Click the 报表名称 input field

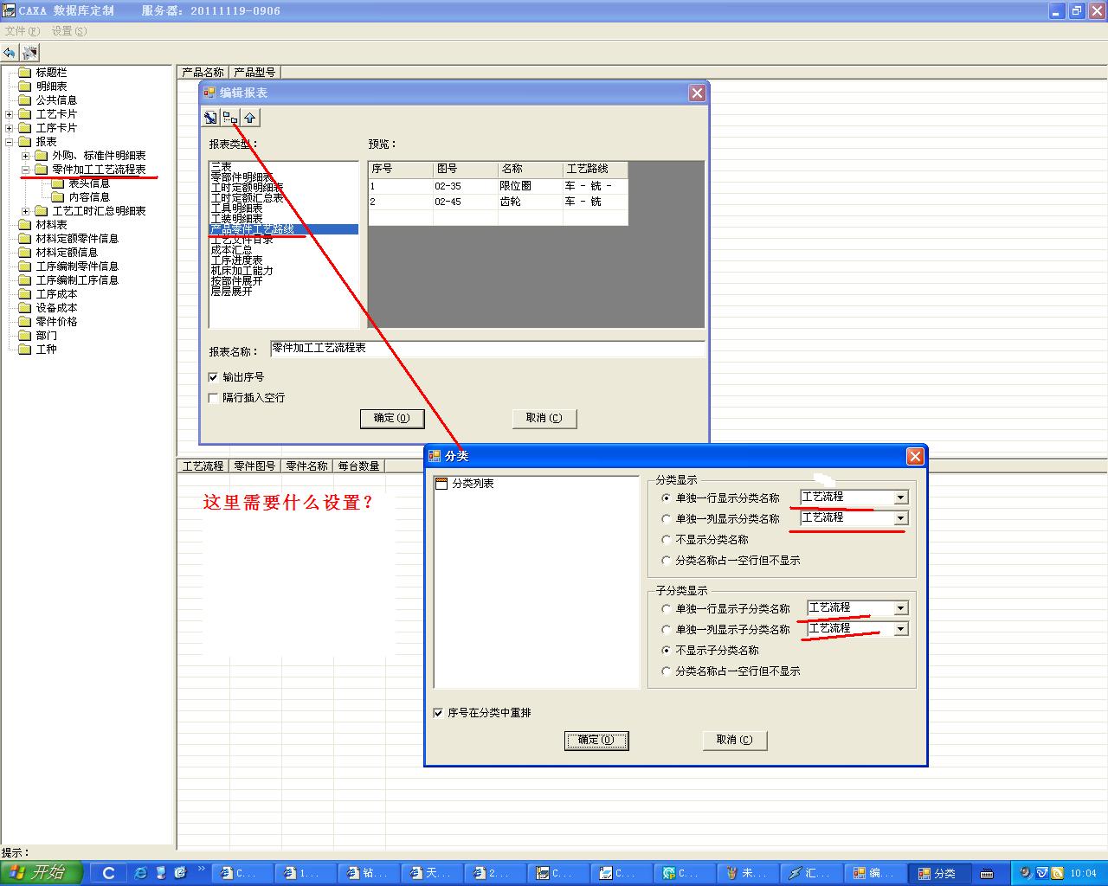486,349
